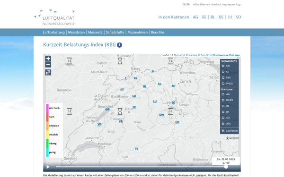This screenshot has height=177, width=284.
Task: Go to canton BE in header
Action: click(204, 17)
